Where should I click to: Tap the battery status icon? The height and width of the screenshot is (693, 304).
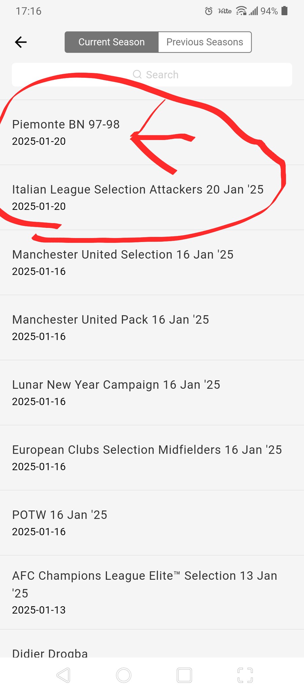tap(285, 11)
